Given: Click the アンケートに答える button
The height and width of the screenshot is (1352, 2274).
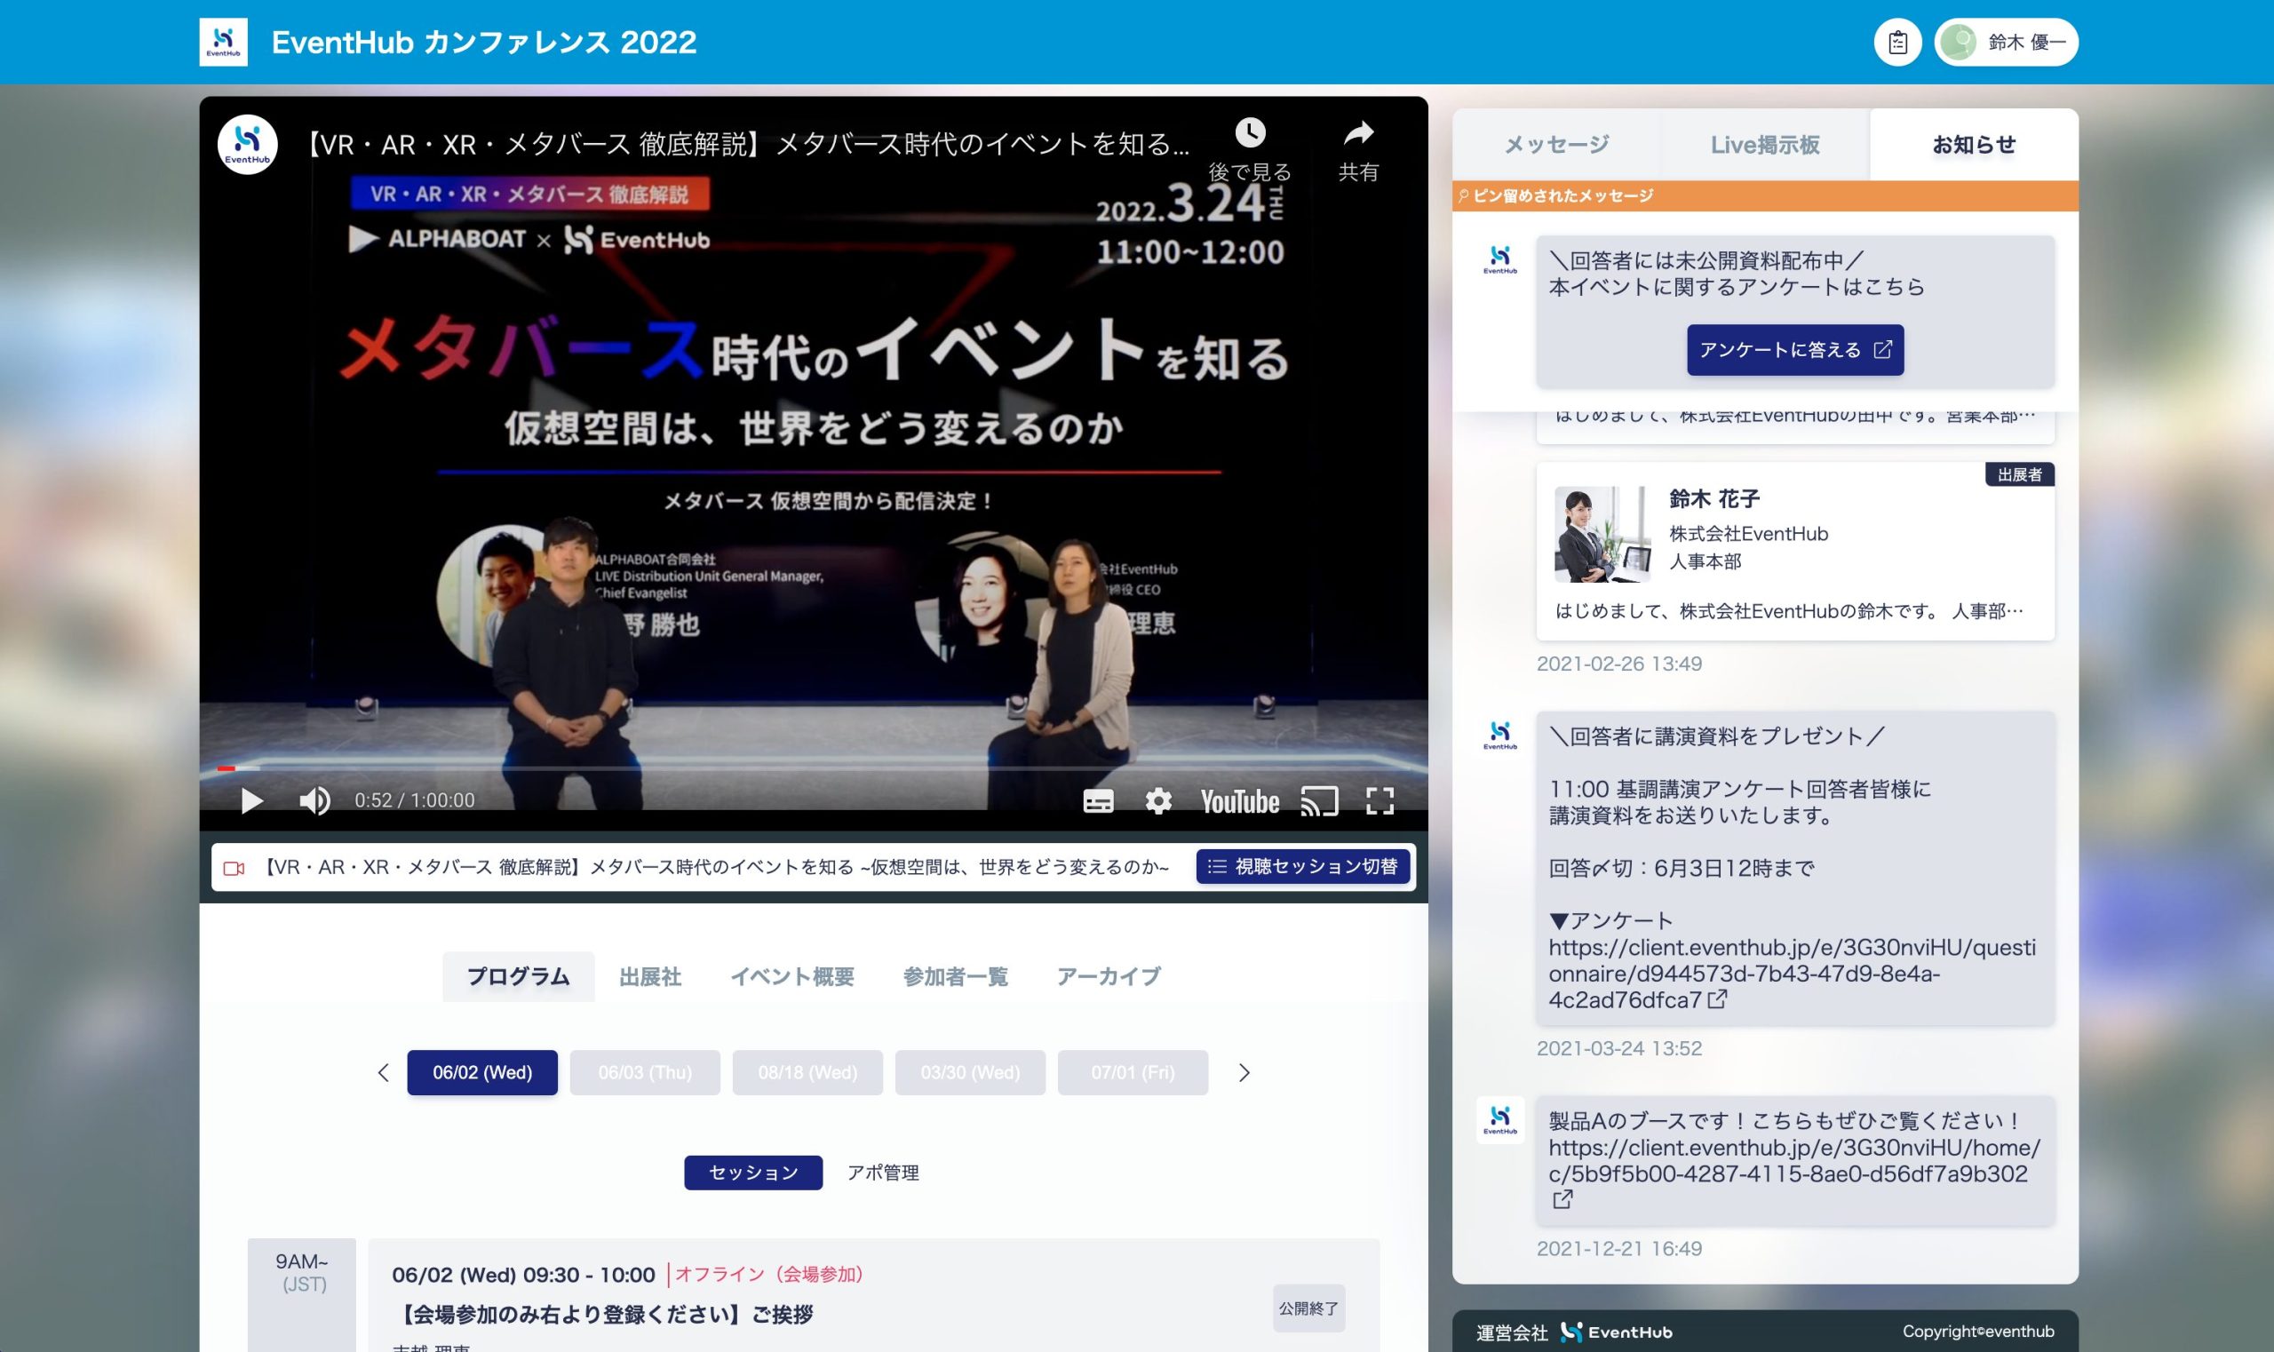Looking at the screenshot, I should tap(1795, 350).
